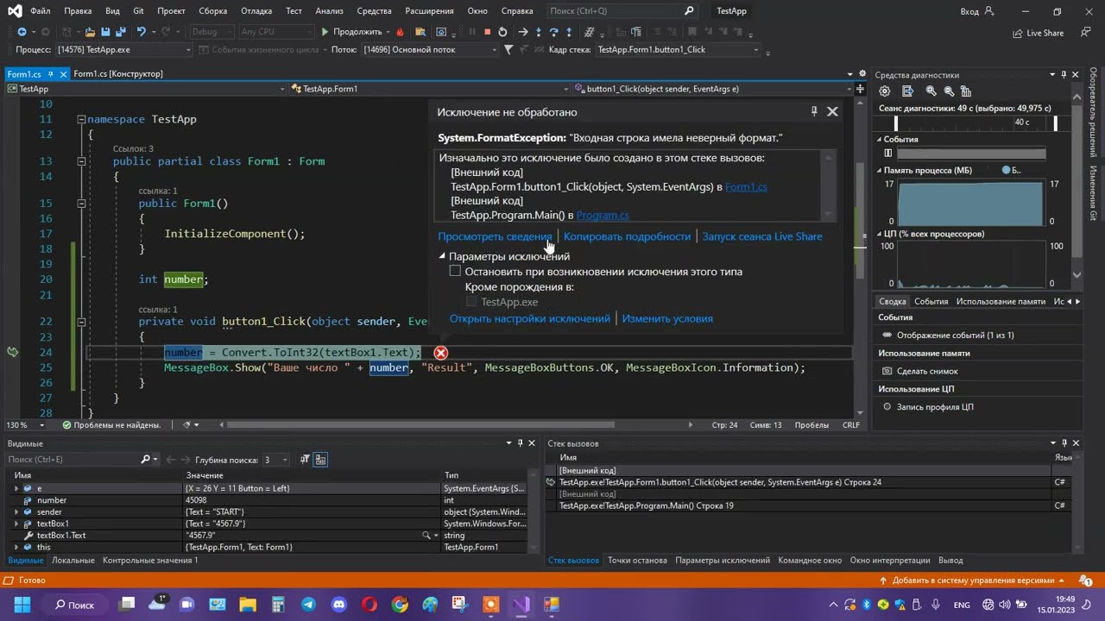
Task: Click the Undo arrow icon
Action: coord(141,32)
